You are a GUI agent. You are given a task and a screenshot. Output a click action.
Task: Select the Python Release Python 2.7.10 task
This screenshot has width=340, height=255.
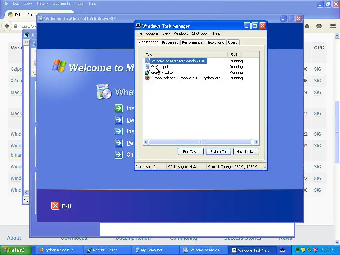point(189,78)
